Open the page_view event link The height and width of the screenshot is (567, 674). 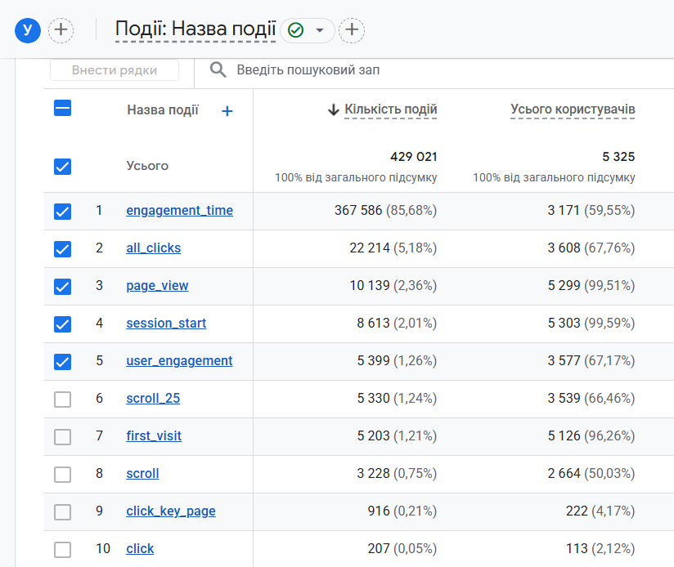157,285
